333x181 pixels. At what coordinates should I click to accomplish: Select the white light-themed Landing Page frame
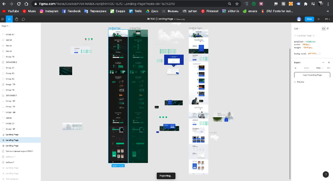click(198, 102)
